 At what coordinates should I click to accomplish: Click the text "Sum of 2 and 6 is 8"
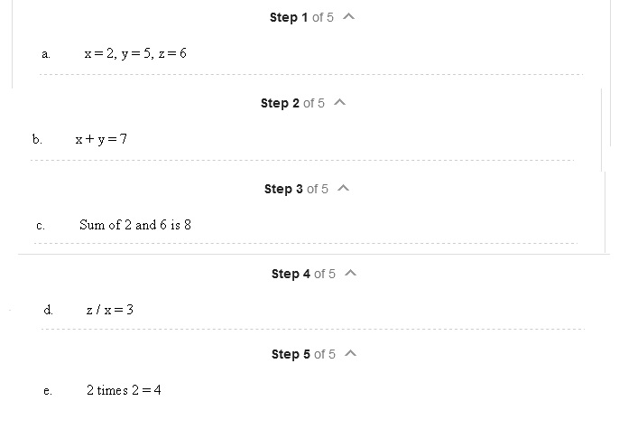135,224
